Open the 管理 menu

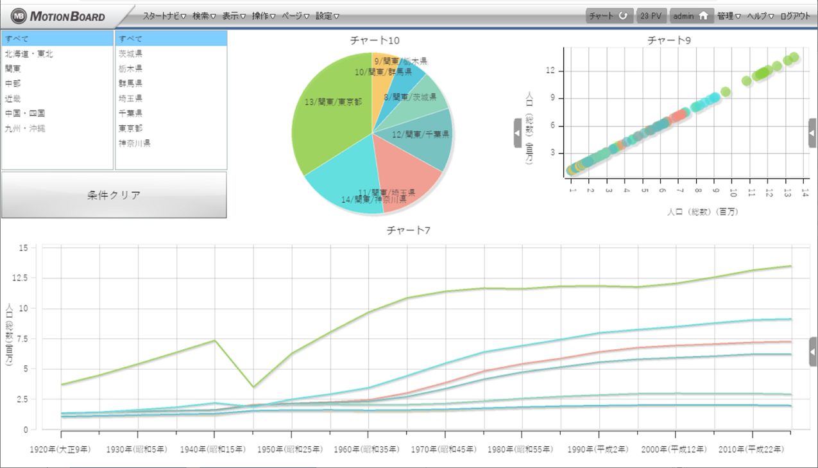click(729, 16)
